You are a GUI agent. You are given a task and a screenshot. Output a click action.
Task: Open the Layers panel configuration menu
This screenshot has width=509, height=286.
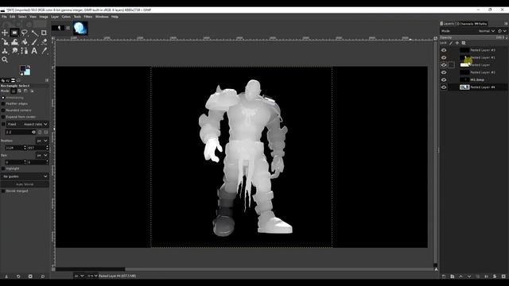point(506,24)
